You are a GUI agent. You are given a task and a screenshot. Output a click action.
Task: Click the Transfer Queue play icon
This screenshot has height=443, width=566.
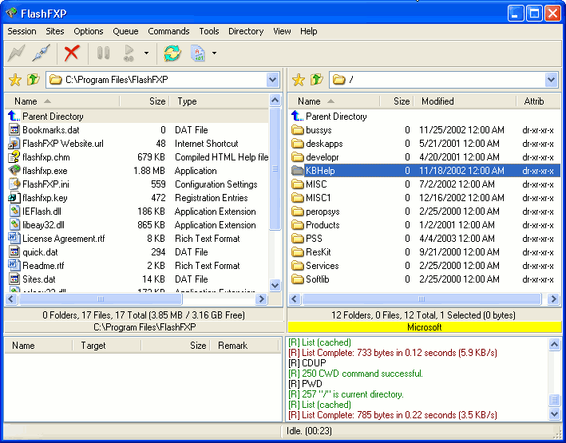[x=129, y=53]
